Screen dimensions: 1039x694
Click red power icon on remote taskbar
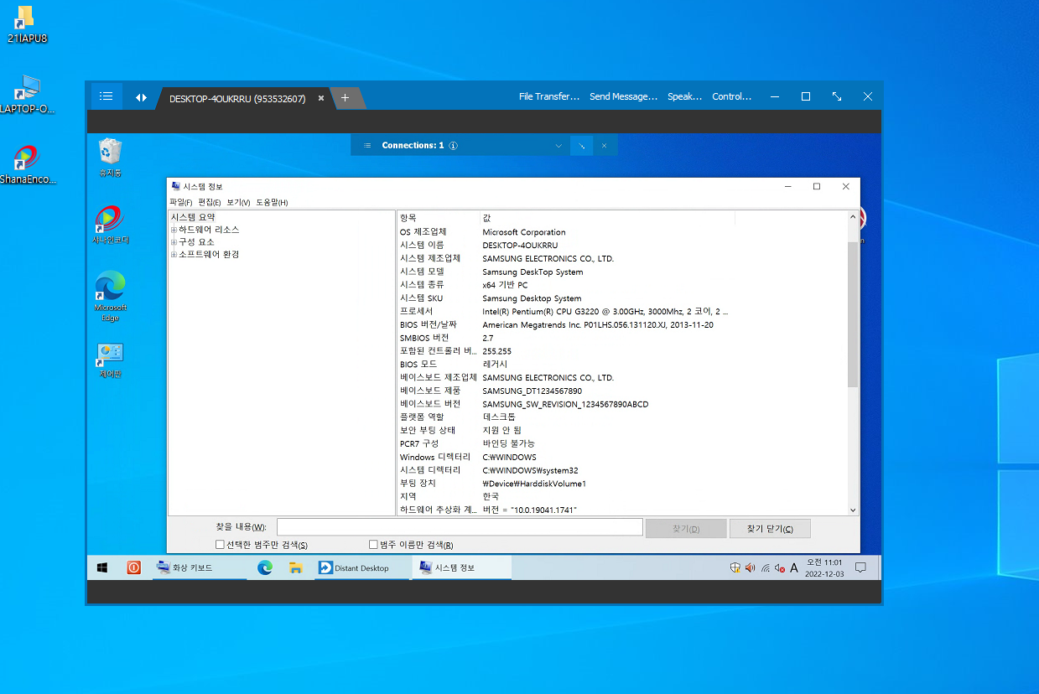(x=133, y=567)
